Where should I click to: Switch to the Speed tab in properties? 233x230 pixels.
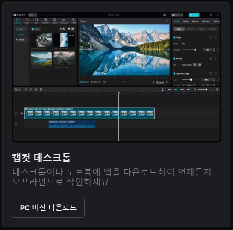(x=195, y=21)
